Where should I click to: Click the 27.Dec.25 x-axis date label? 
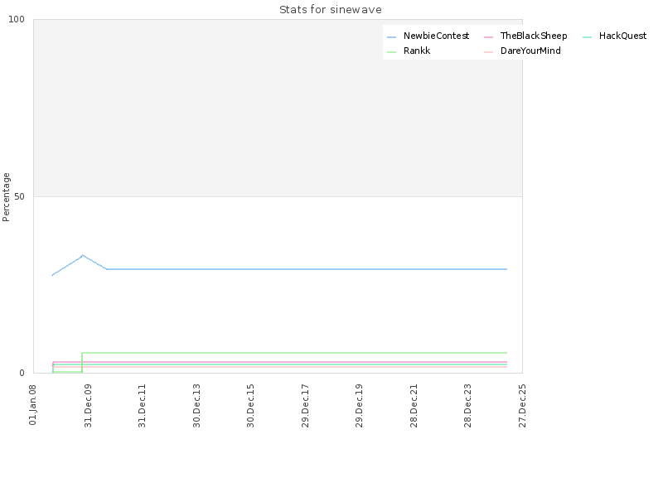click(x=522, y=406)
